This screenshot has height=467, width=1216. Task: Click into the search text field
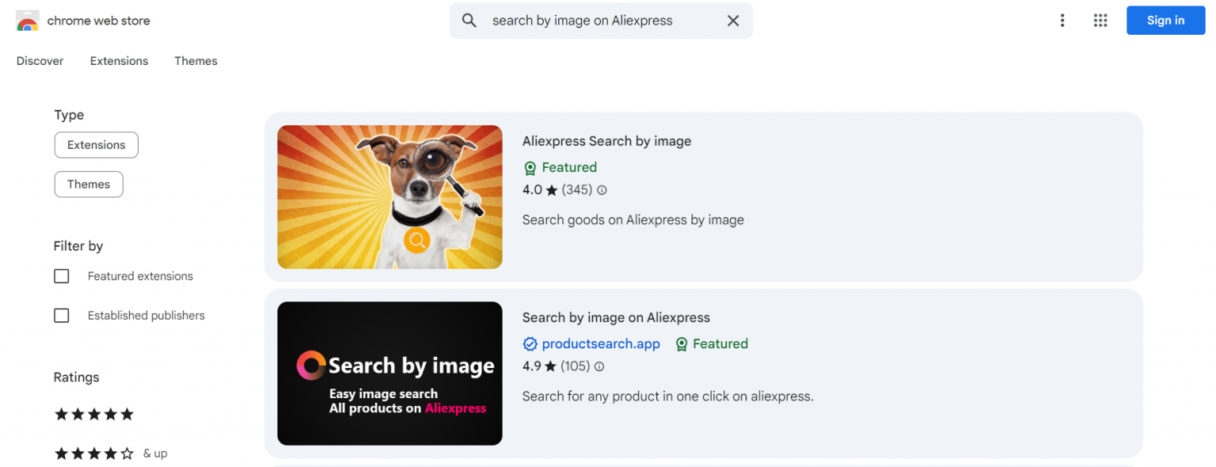[602, 21]
